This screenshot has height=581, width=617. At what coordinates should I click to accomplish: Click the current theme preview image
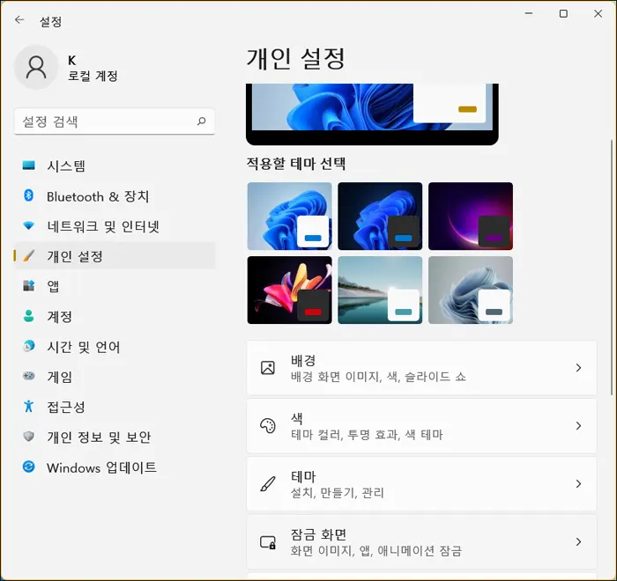372,114
